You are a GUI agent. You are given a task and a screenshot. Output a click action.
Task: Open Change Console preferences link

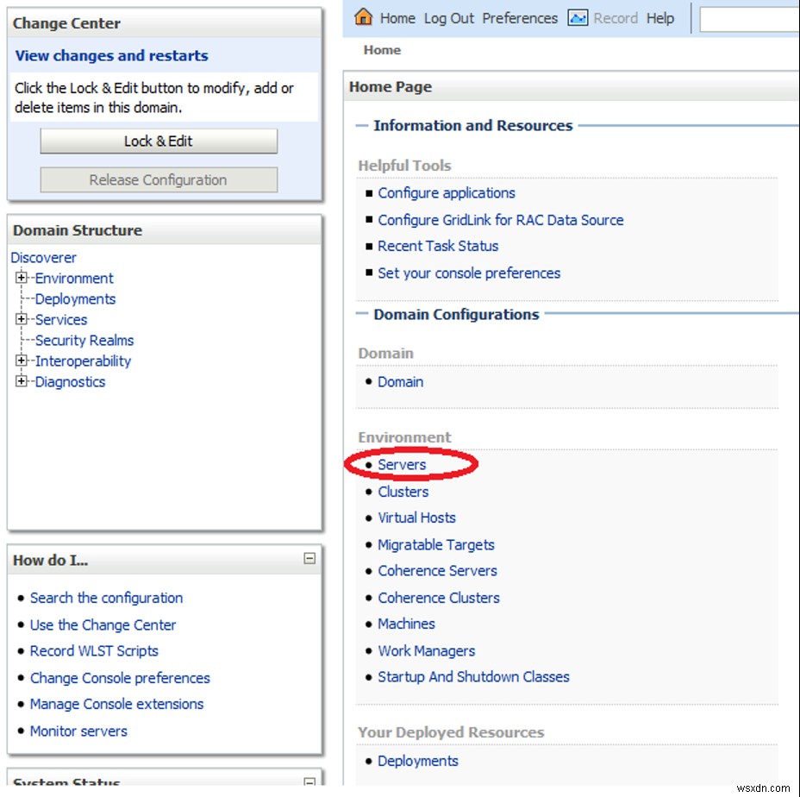(120, 678)
